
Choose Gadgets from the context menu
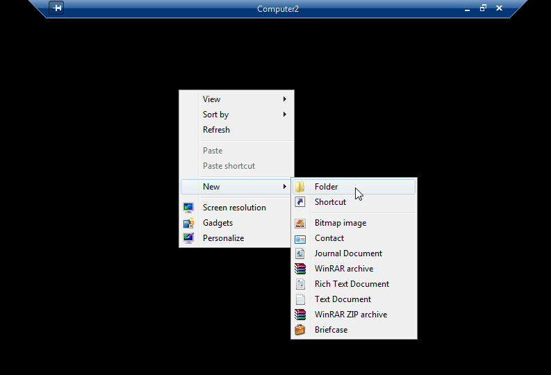pos(236,223)
